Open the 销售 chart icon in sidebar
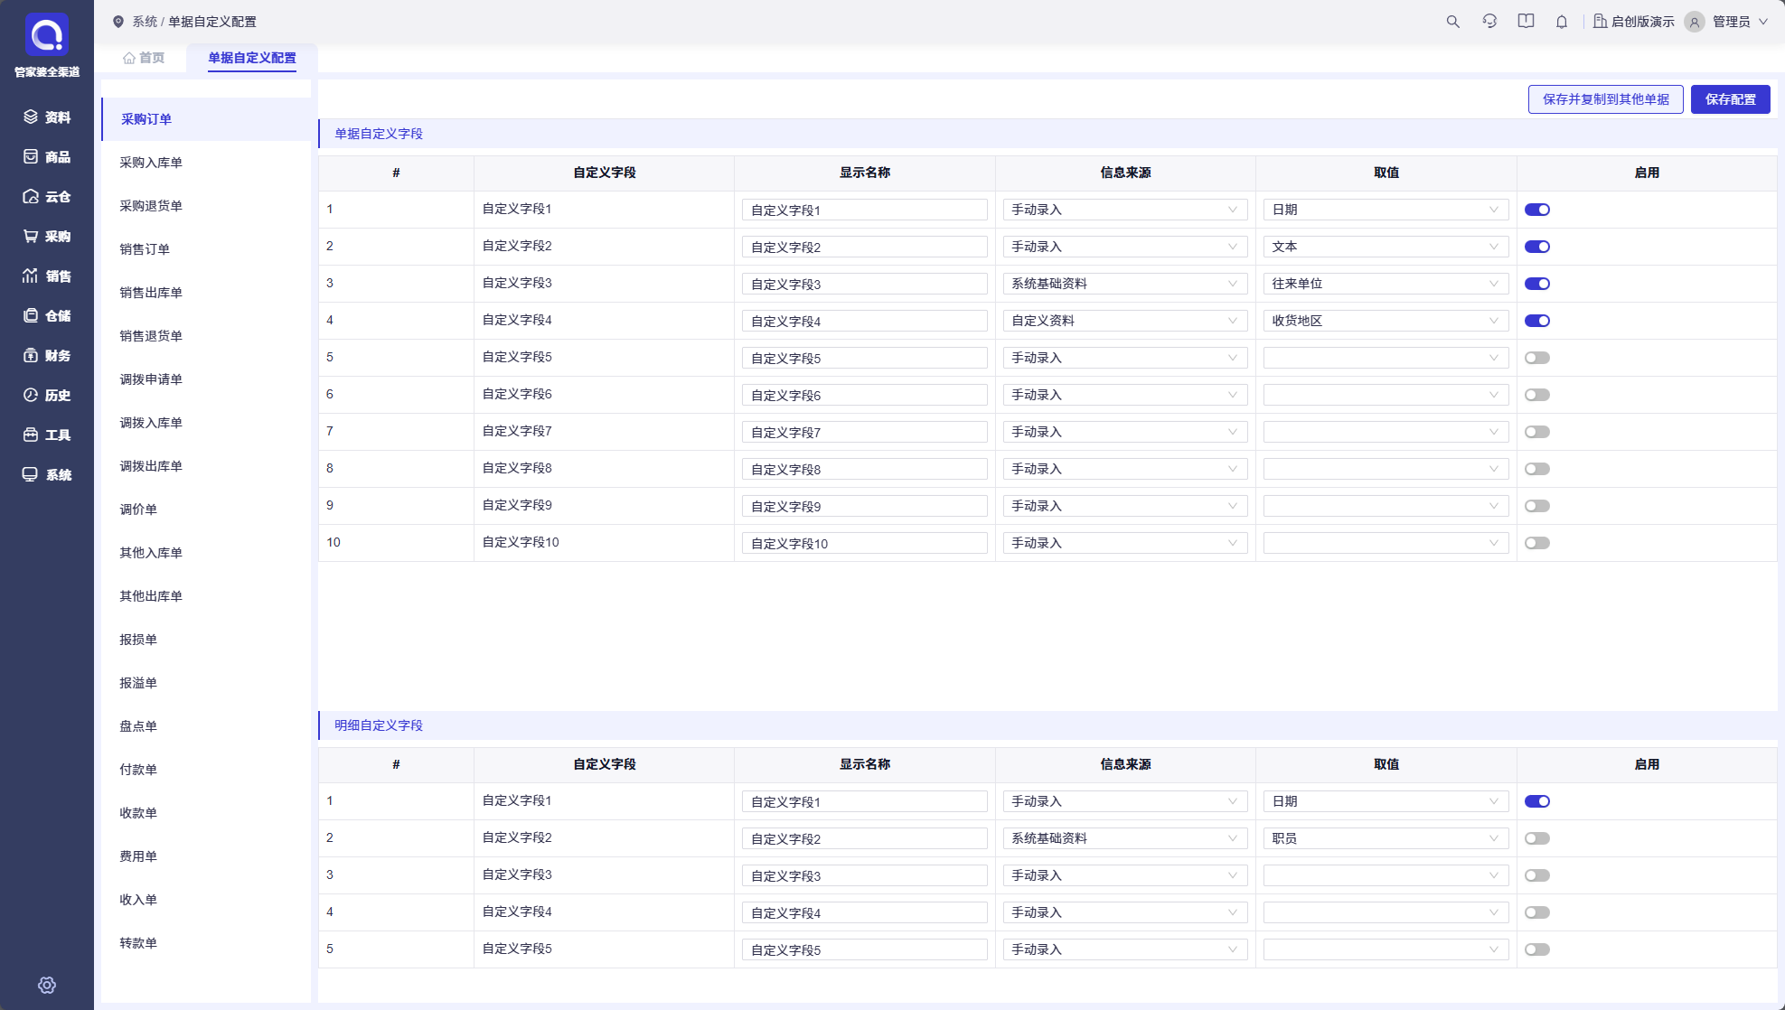The height and width of the screenshot is (1010, 1785). 31,276
